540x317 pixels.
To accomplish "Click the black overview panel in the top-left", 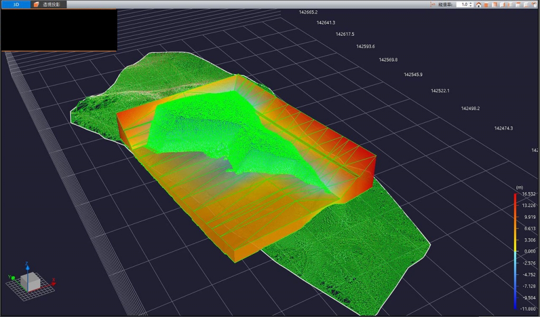I will click(x=59, y=30).
